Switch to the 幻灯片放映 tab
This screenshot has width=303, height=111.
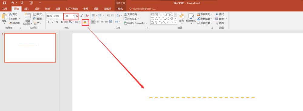pos(72,9)
